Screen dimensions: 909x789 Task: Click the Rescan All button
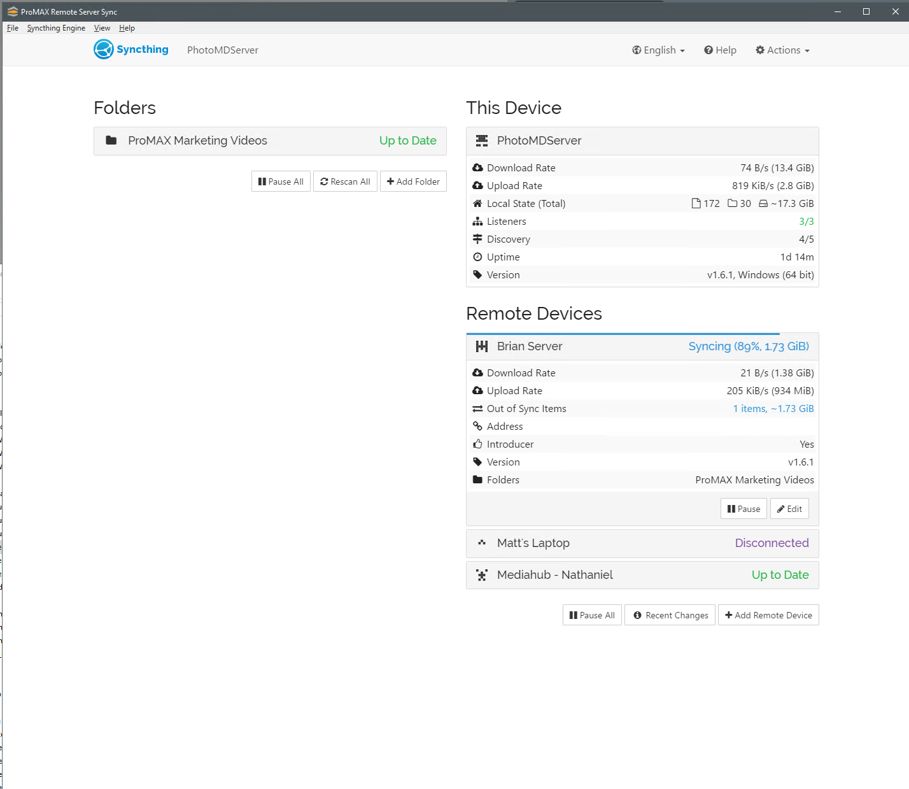coord(345,181)
